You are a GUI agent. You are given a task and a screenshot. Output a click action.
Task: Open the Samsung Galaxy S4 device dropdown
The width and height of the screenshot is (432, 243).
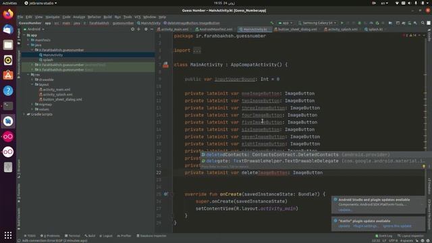[x=317, y=23]
